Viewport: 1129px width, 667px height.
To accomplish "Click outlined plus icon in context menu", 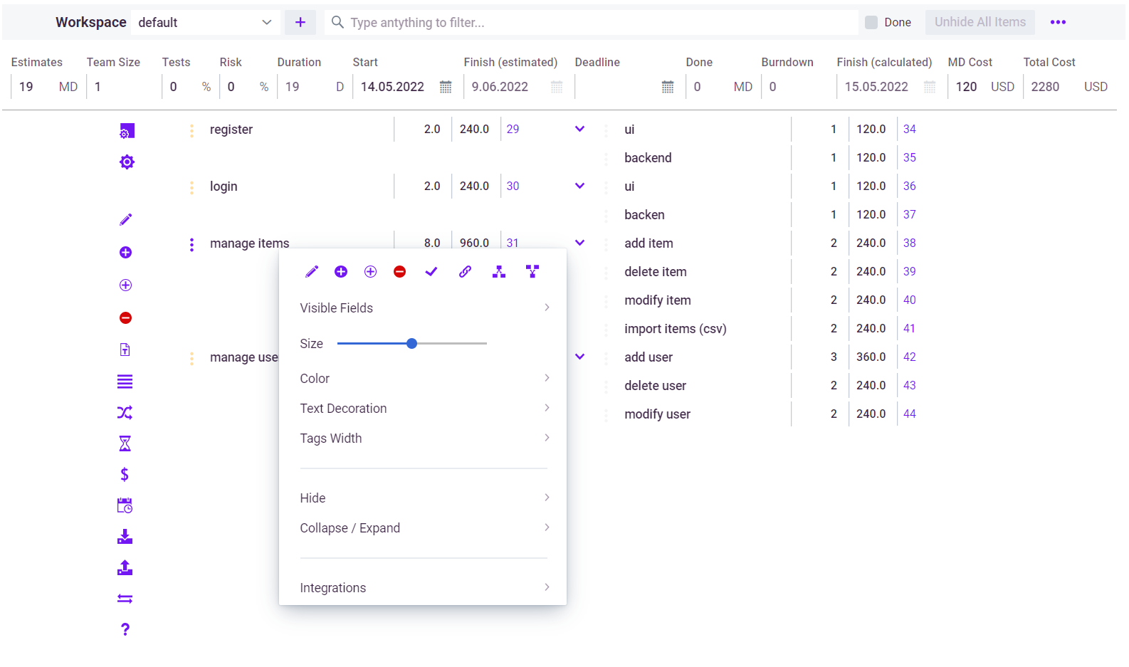I will pyautogui.click(x=370, y=272).
